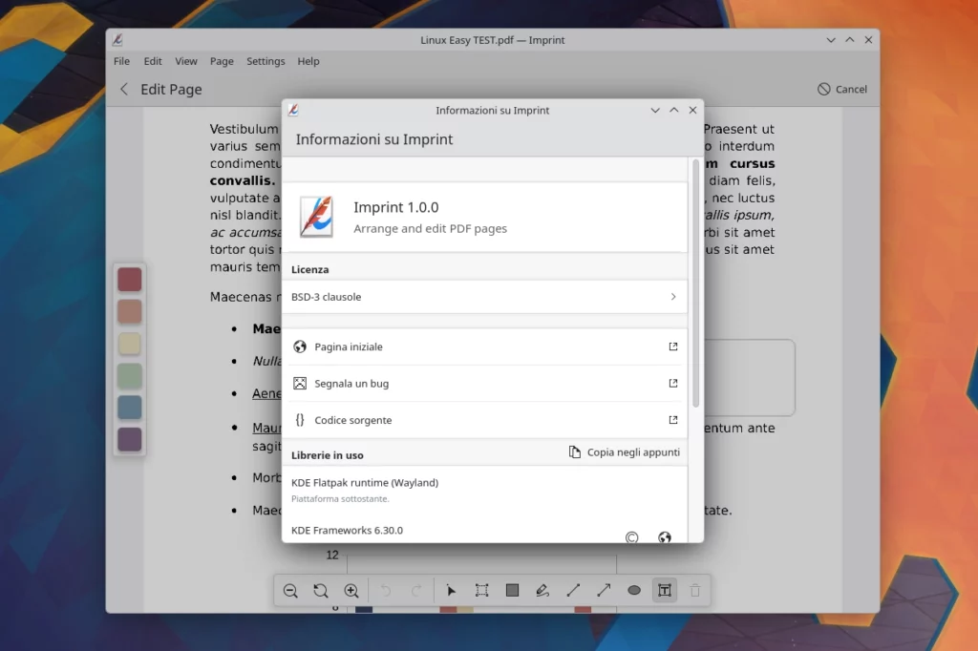978x651 pixels.
Task: Close the Informazioni su Imprint dialog
Action: (x=692, y=110)
